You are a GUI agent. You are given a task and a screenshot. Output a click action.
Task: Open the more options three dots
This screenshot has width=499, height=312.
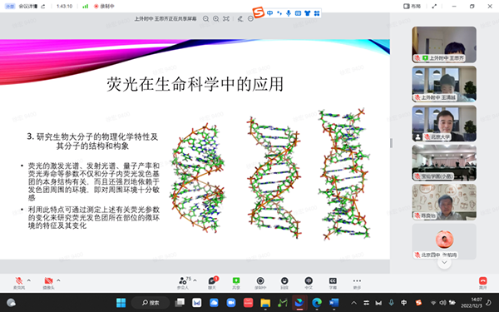(357, 282)
